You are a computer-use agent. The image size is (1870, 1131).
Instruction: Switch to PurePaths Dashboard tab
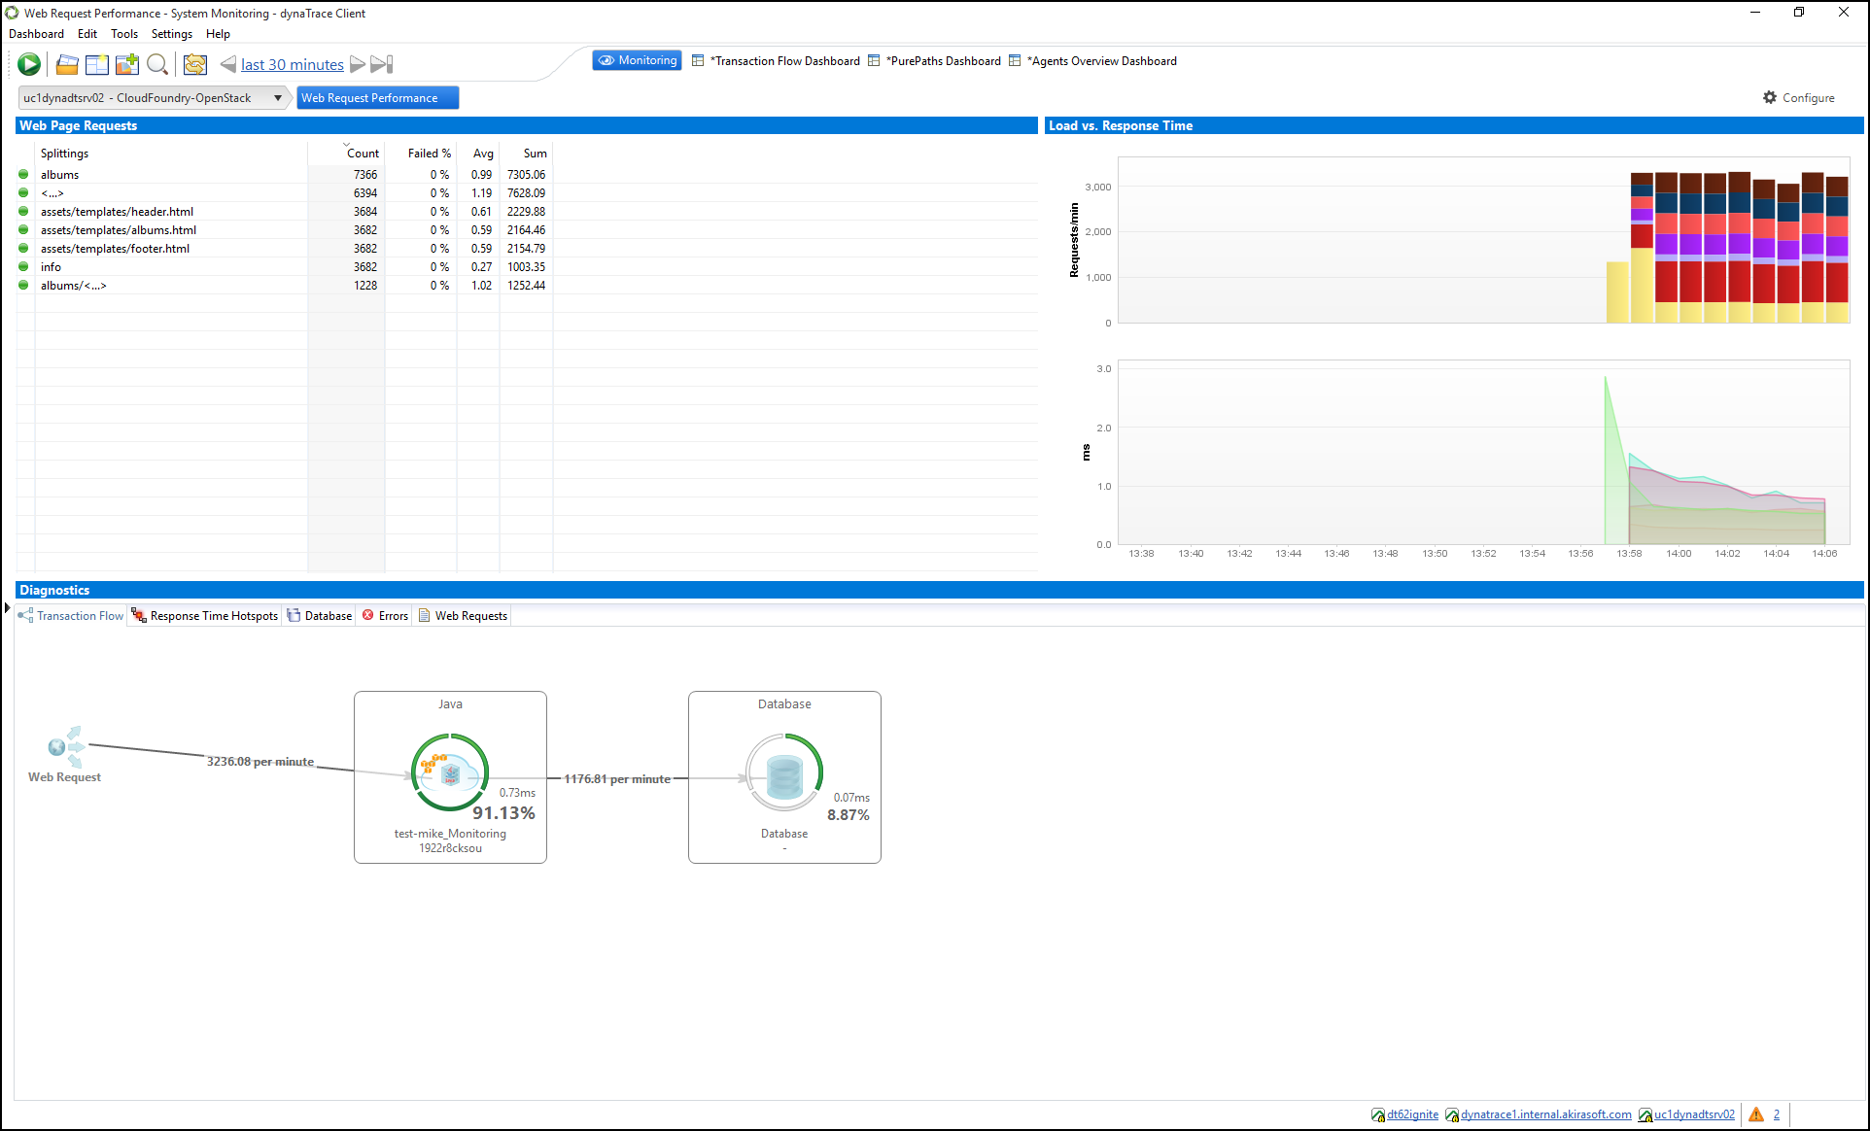tap(934, 61)
